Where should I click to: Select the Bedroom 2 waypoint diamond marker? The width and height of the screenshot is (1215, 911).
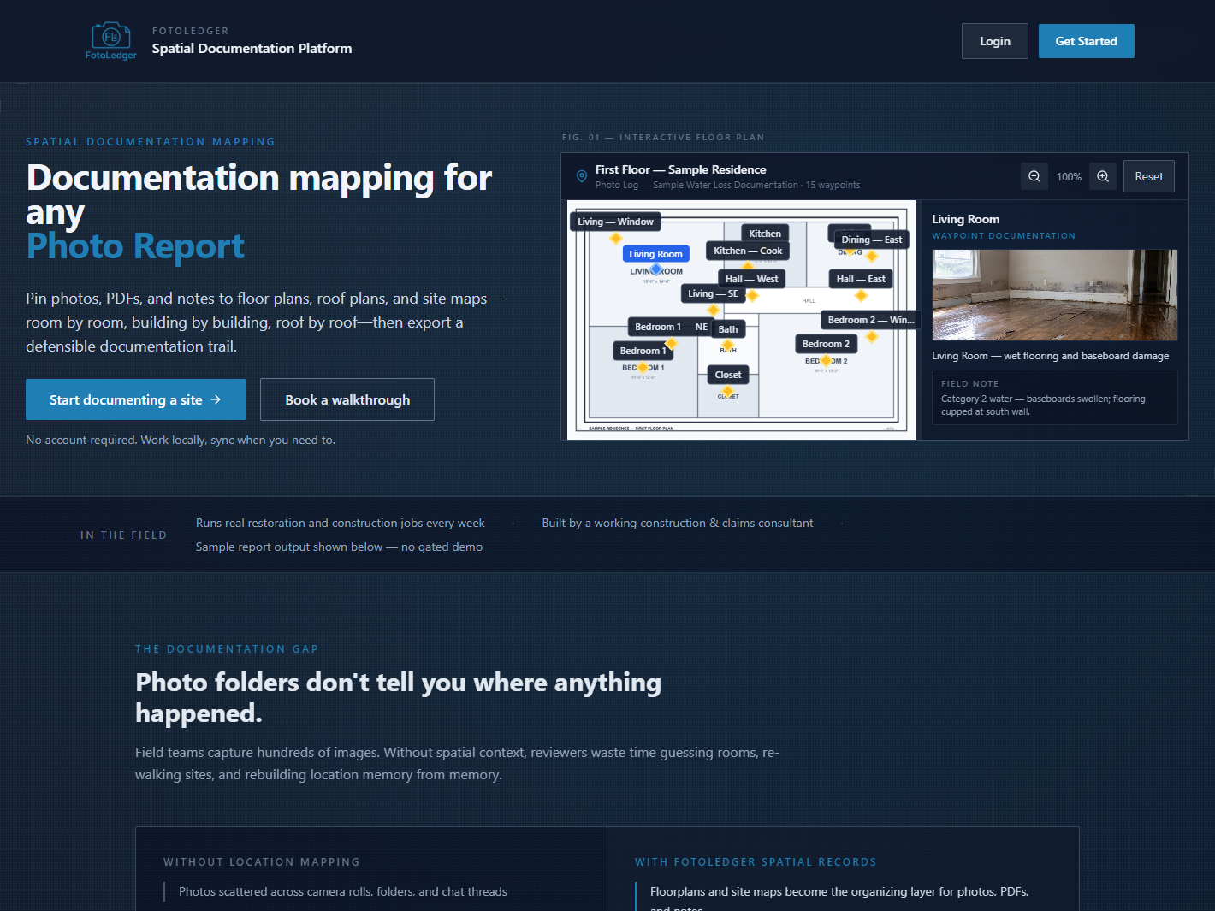(x=826, y=361)
